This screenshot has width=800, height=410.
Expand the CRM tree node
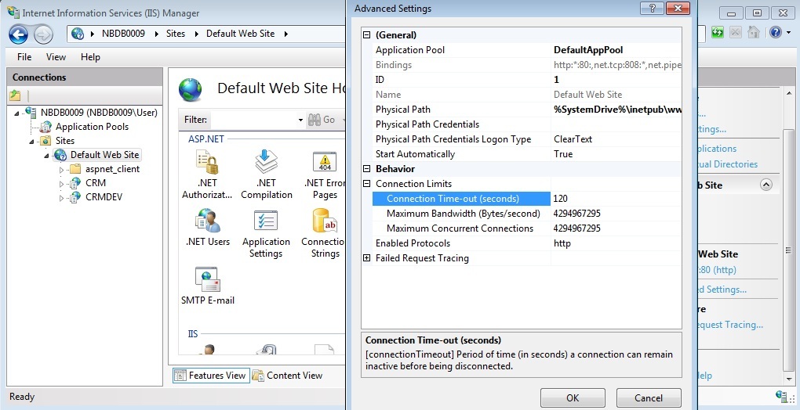click(x=61, y=184)
